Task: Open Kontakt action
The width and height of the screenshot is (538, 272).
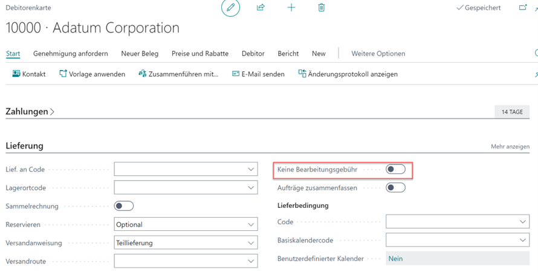Action: (x=29, y=74)
